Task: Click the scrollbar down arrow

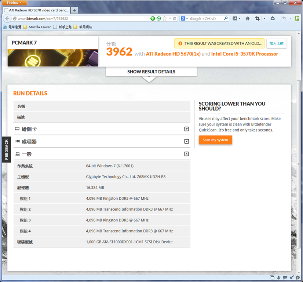Action: [299, 272]
